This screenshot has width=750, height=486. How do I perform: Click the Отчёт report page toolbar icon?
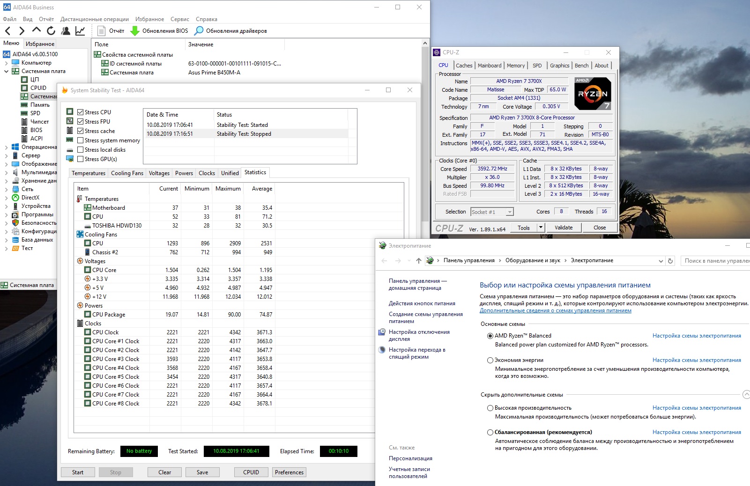click(x=101, y=31)
